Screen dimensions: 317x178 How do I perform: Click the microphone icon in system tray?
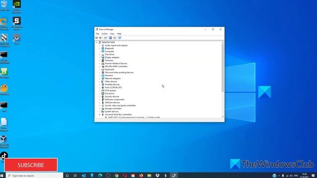tap(283, 176)
